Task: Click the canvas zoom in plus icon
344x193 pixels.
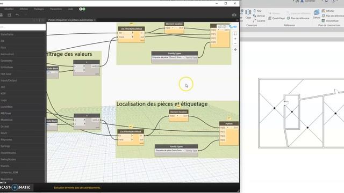Action: (x=235, y=39)
